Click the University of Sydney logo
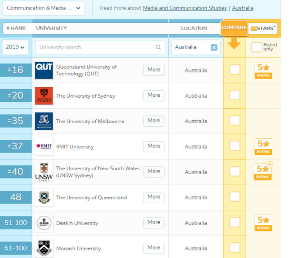 (x=44, y=96)
